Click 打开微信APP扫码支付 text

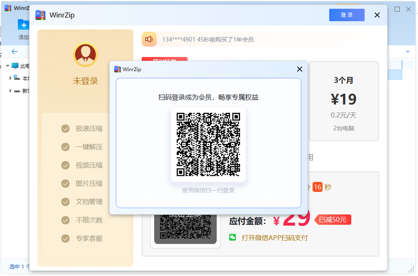[274, 237]
